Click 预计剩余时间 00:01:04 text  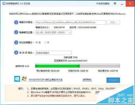click(x=48, y=71)
